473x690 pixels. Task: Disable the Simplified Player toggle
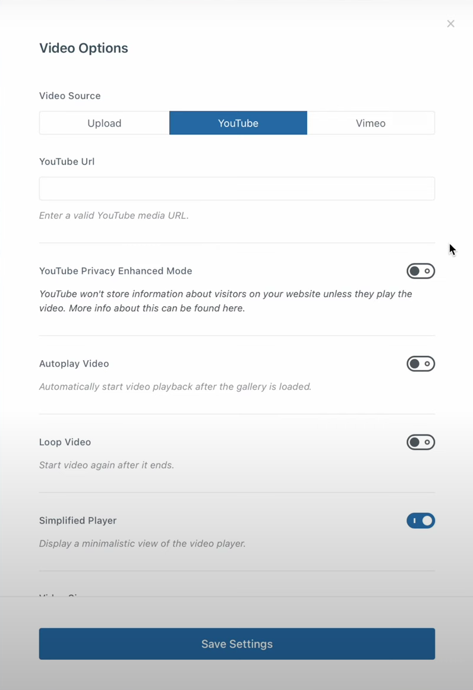tap(420, 521)
